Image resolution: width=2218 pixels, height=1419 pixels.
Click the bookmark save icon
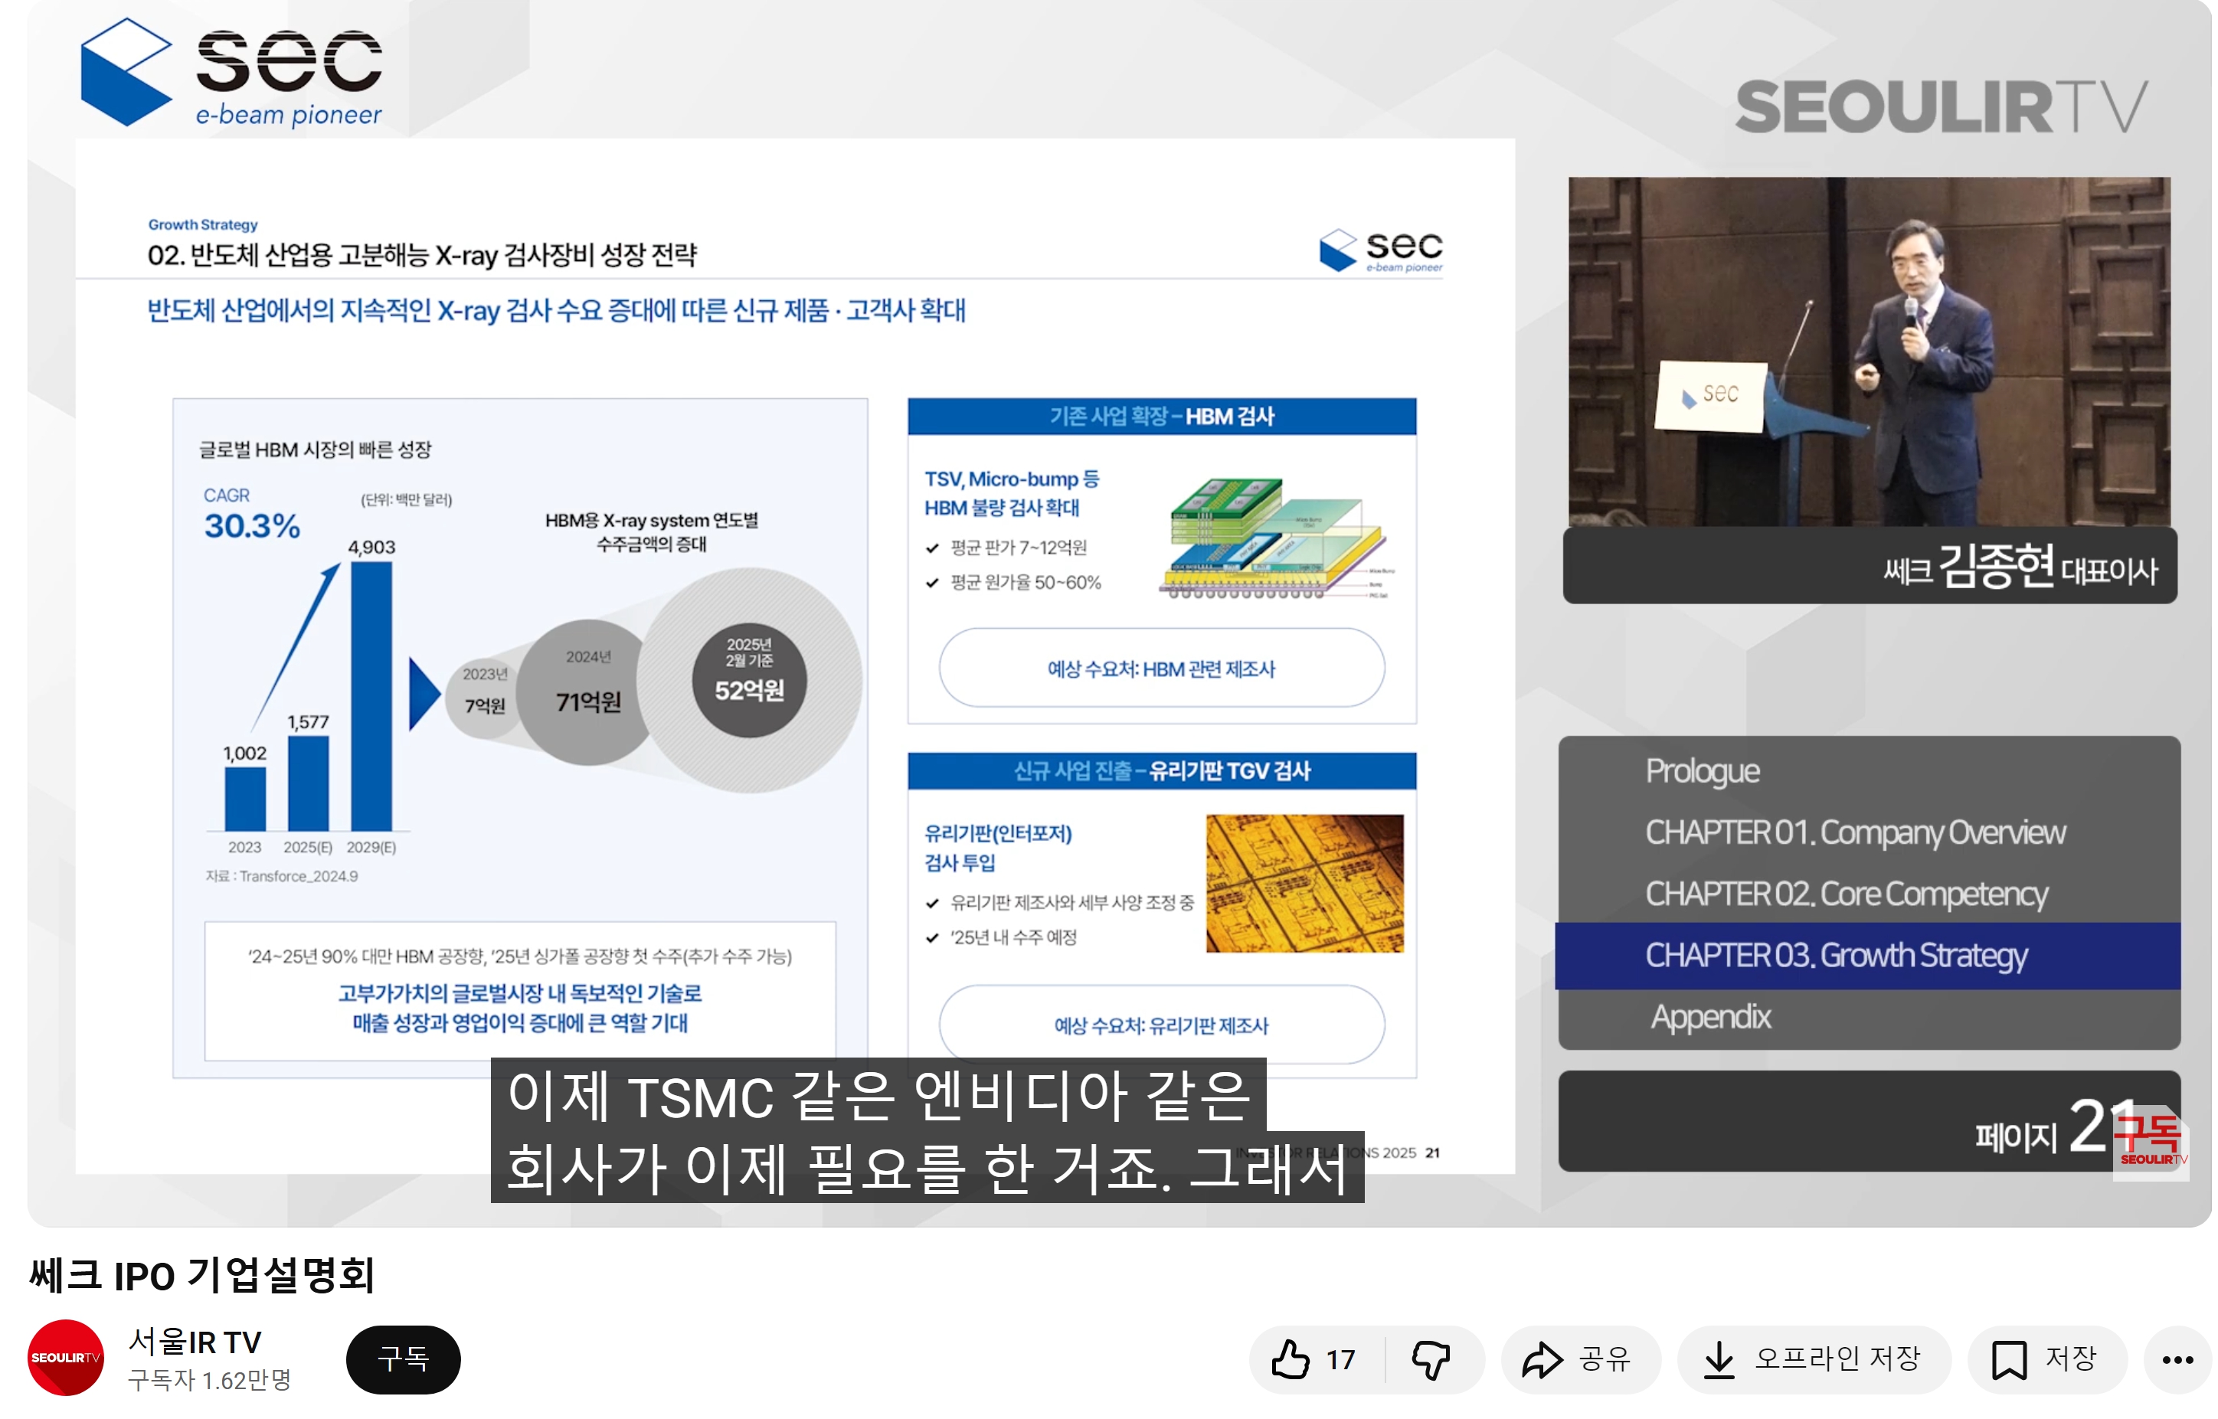click(x=2009, y=1359)
